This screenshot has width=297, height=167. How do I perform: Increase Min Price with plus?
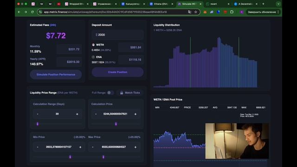tap(80, 147)
